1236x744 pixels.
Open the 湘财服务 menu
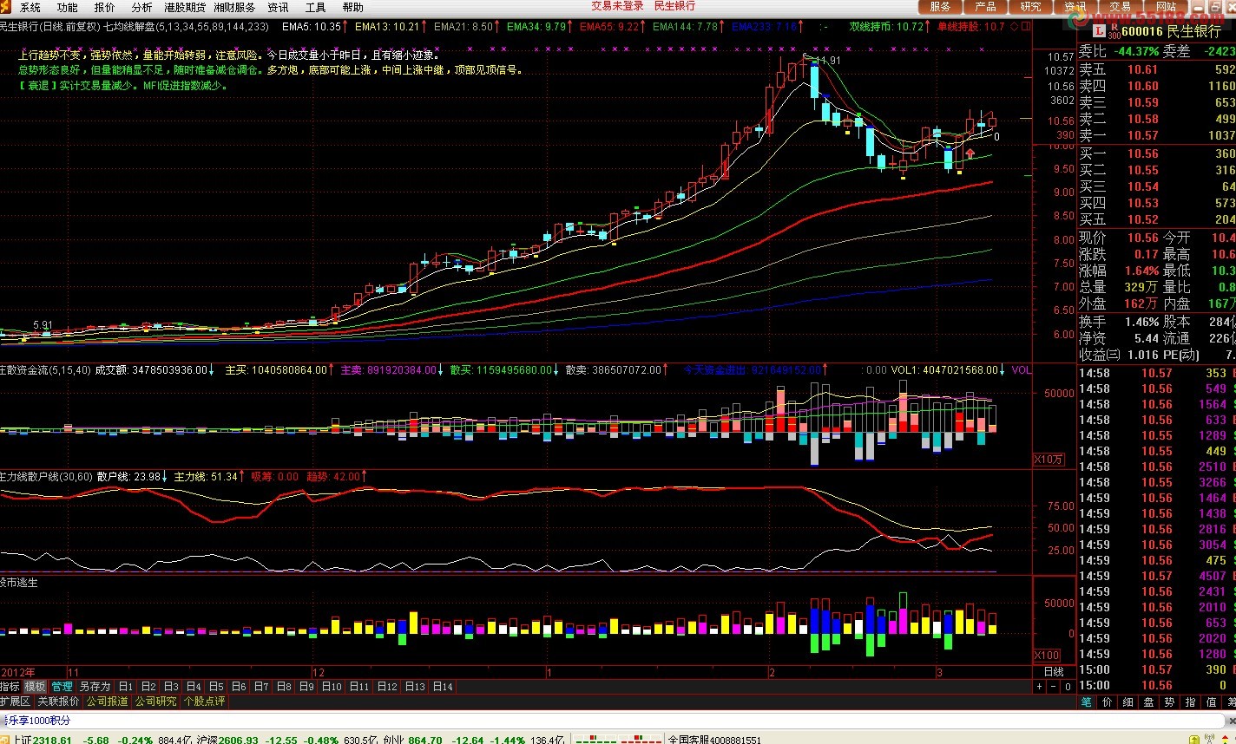[x=234, y=7]
